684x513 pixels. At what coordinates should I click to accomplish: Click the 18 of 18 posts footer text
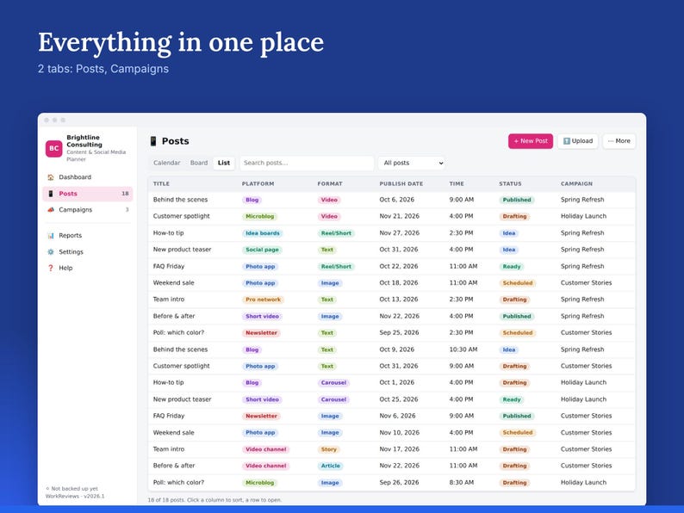pos(215,500)
